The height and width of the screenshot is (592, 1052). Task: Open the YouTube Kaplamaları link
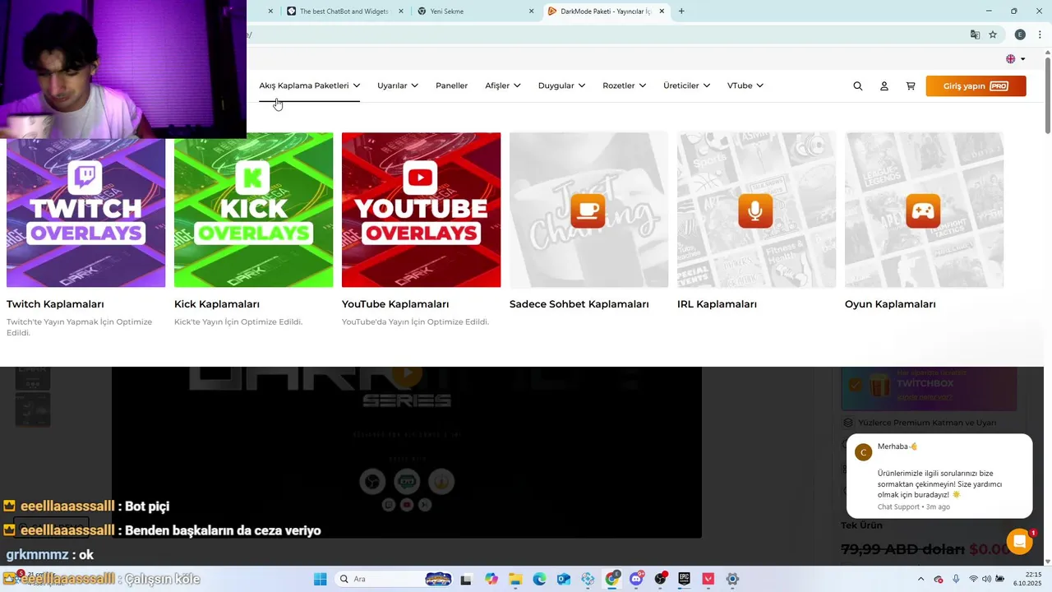tap(395, 304)
